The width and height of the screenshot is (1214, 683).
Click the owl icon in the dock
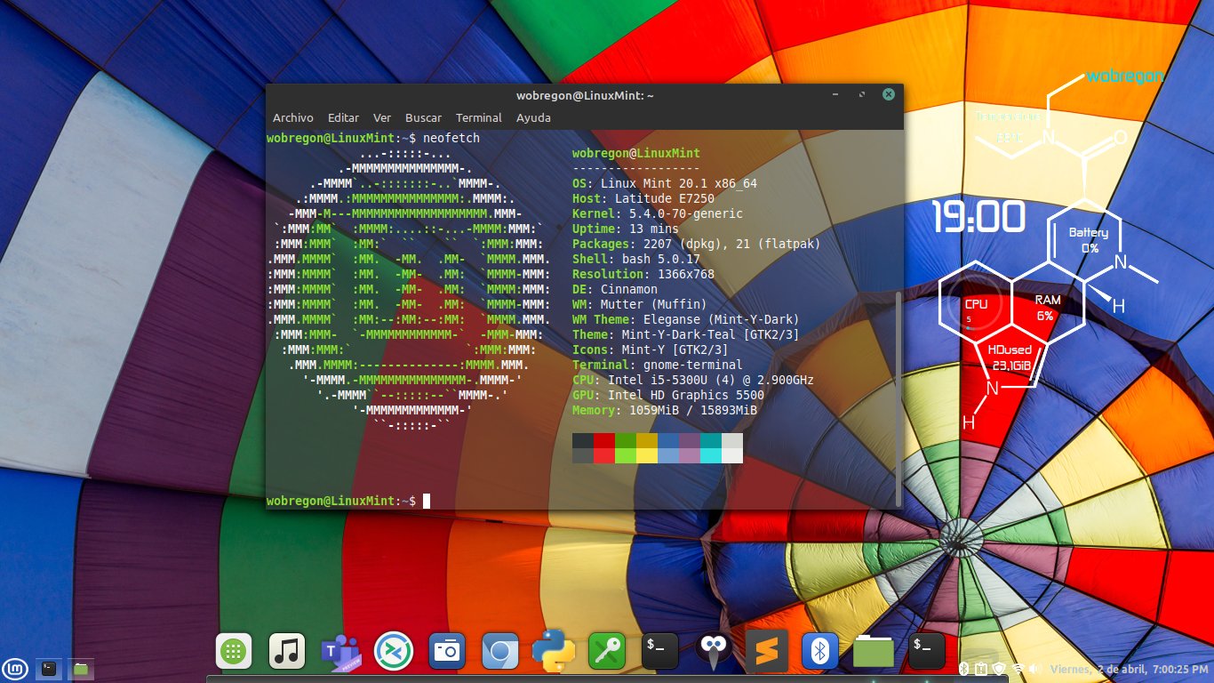pyautogui.click(x=714, y=652)
